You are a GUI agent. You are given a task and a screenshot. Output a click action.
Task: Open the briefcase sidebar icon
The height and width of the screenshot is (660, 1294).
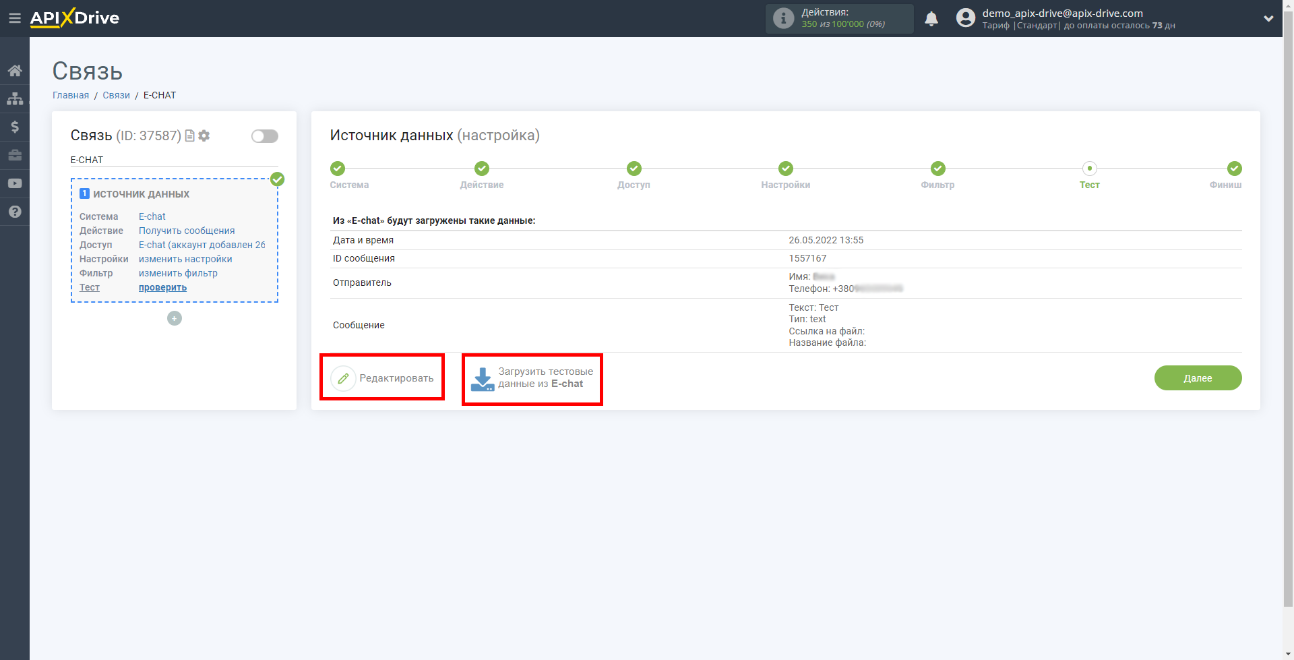(15, 155)
